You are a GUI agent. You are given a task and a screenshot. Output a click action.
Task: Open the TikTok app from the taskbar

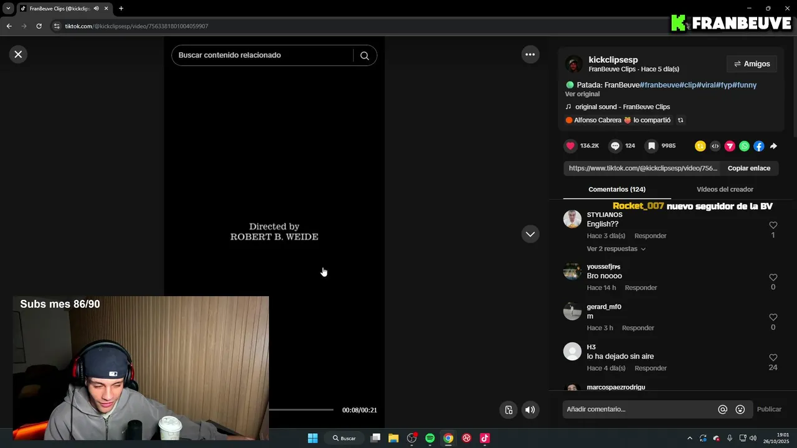tap(484, 438)
